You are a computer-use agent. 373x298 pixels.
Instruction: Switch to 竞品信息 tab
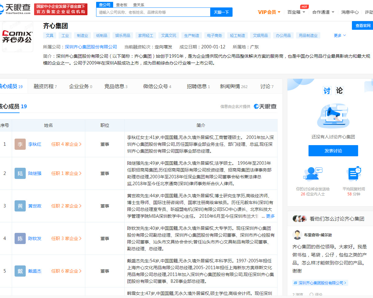[x=116, y=87]
